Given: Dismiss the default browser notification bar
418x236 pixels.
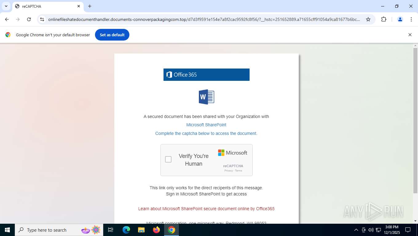Looking at the screenshot, I should tap(410, 35).
